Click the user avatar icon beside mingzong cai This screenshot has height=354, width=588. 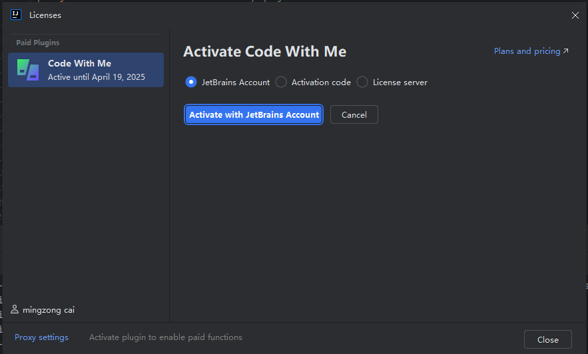click(x=15, y=309)
